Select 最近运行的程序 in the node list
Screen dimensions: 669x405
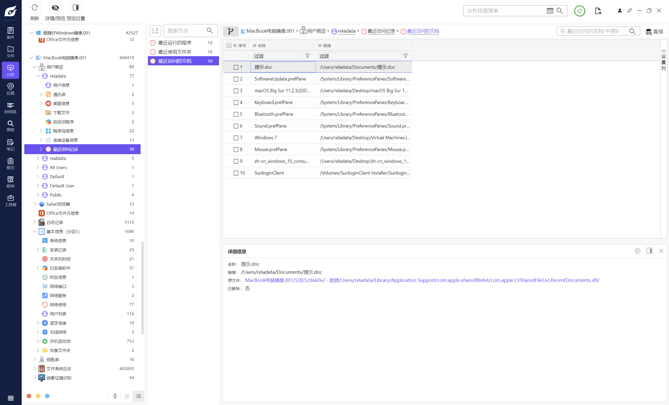(183, 43)
